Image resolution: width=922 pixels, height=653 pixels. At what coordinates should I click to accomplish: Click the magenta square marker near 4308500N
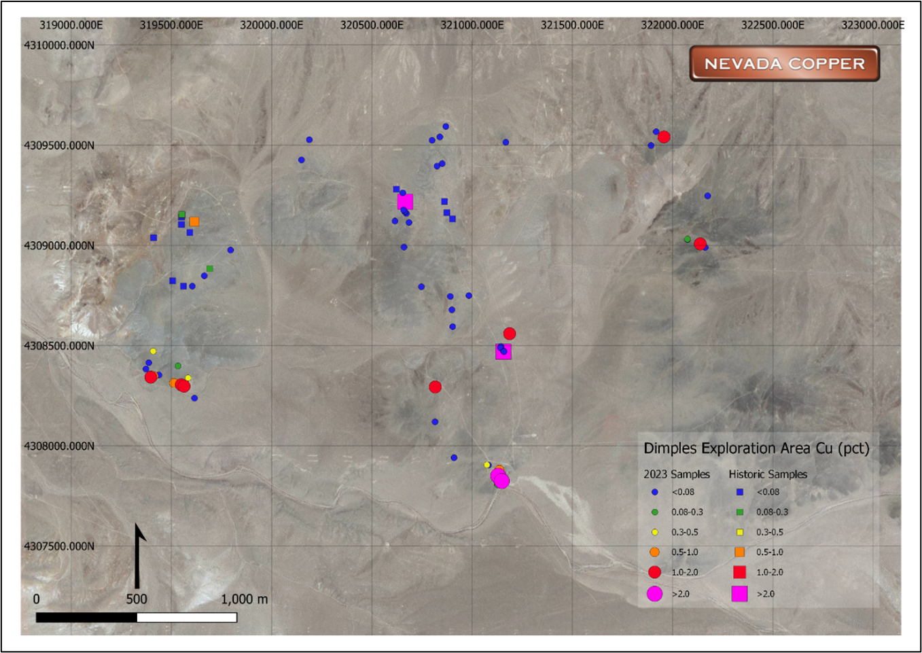click(503, 351)
